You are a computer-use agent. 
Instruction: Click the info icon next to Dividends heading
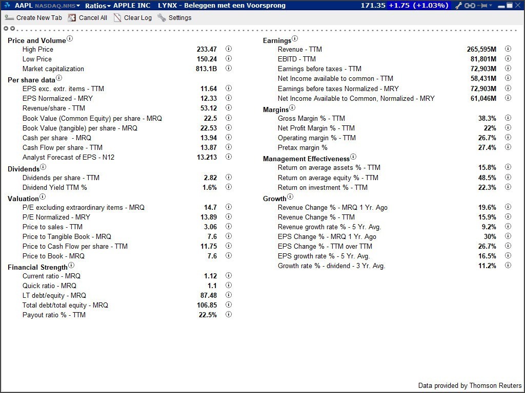click(43, 167)
